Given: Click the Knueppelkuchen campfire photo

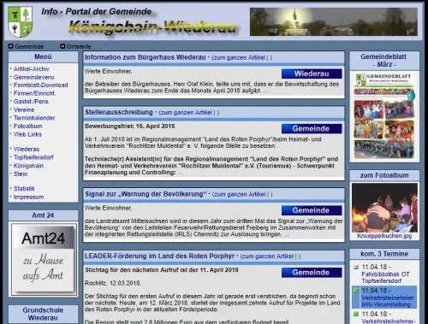Looking at the screenshot, I should point(384,208).
